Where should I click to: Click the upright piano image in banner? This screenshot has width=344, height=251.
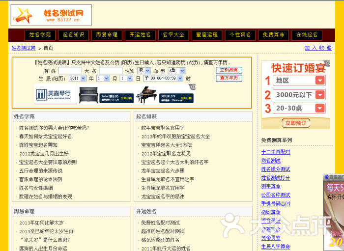coord(88,95)
